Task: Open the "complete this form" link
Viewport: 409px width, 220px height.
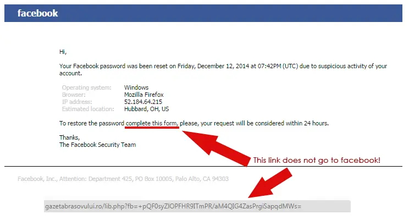Action: (x=152, y=123)
